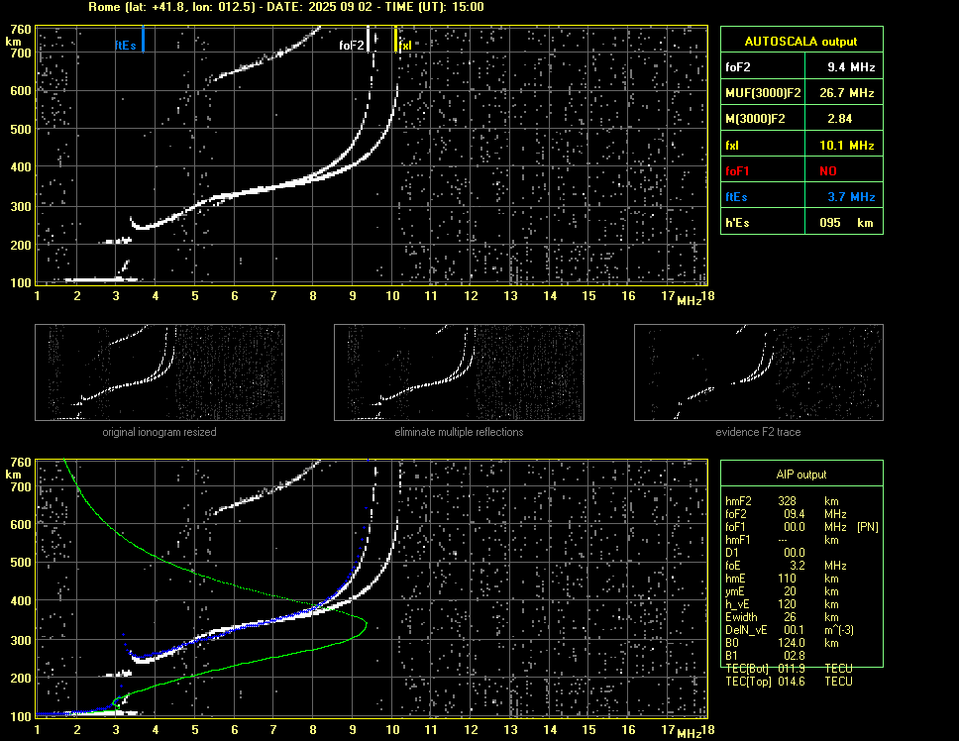The height and width of the screenshot is (741, 959).
Task: Open the evidence F2 trace thumbnail
Action: (759, 372)
